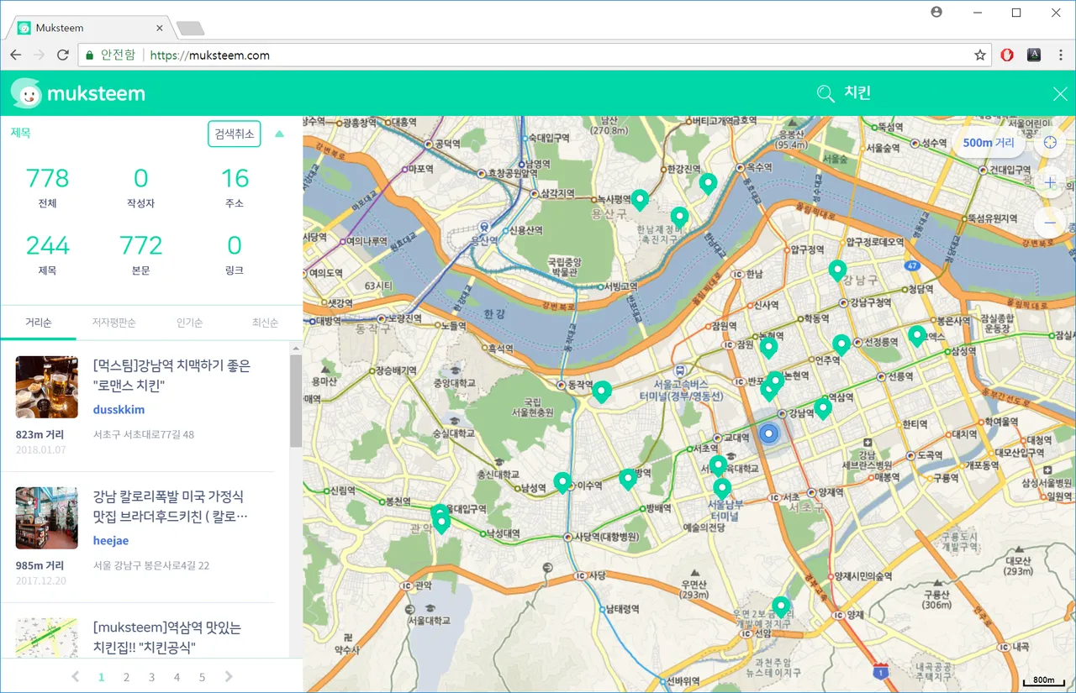Zoom out the map with minus button
The image size is (1076, 693).
tap(1050, 223)
